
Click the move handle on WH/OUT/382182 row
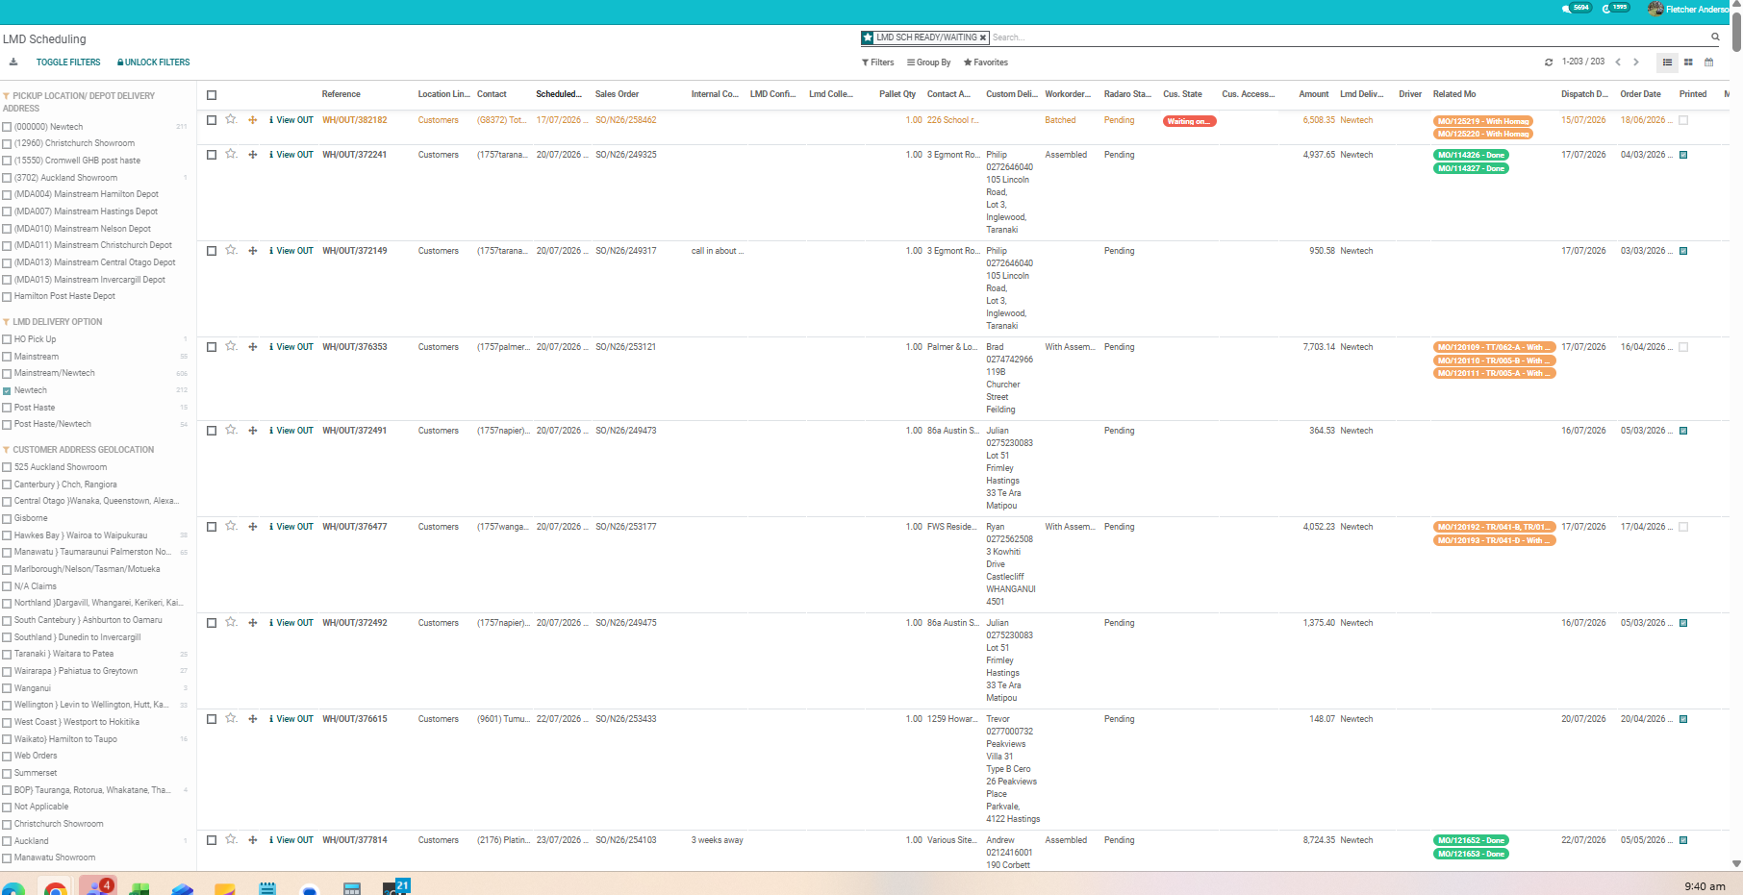[x=252, y=120]
